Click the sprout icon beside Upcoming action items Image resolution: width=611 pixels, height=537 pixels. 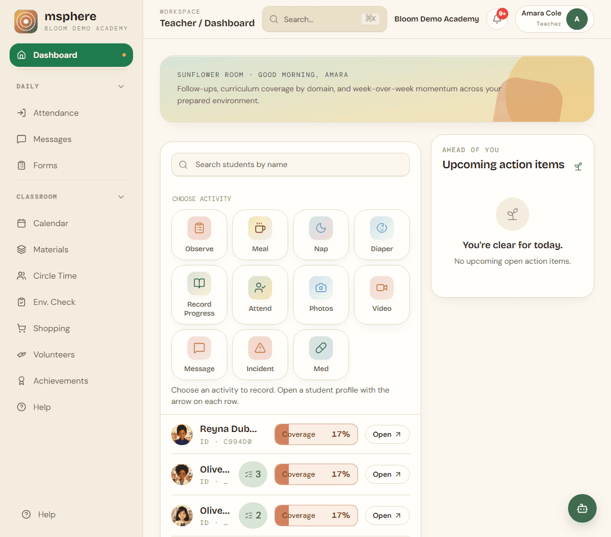tap(578, 166)
